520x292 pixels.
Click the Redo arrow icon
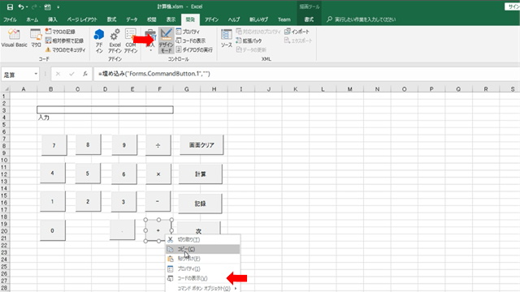34,7
